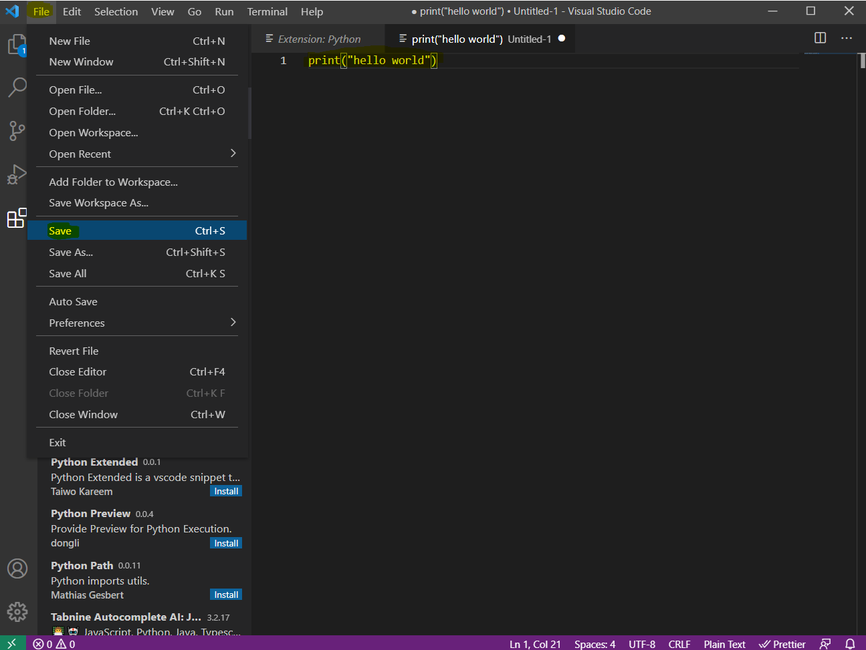Switch to the Untitled-1 editor tab

pyautogui.click(x=480, y=39)
